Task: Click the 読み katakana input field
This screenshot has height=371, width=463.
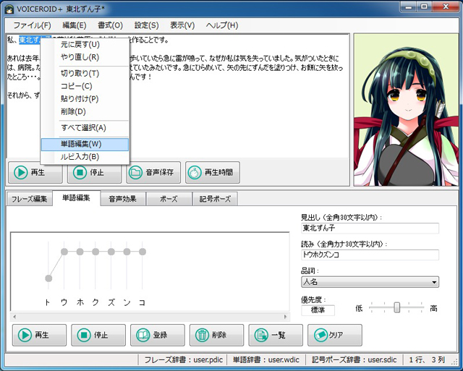Action: [370, 255]
